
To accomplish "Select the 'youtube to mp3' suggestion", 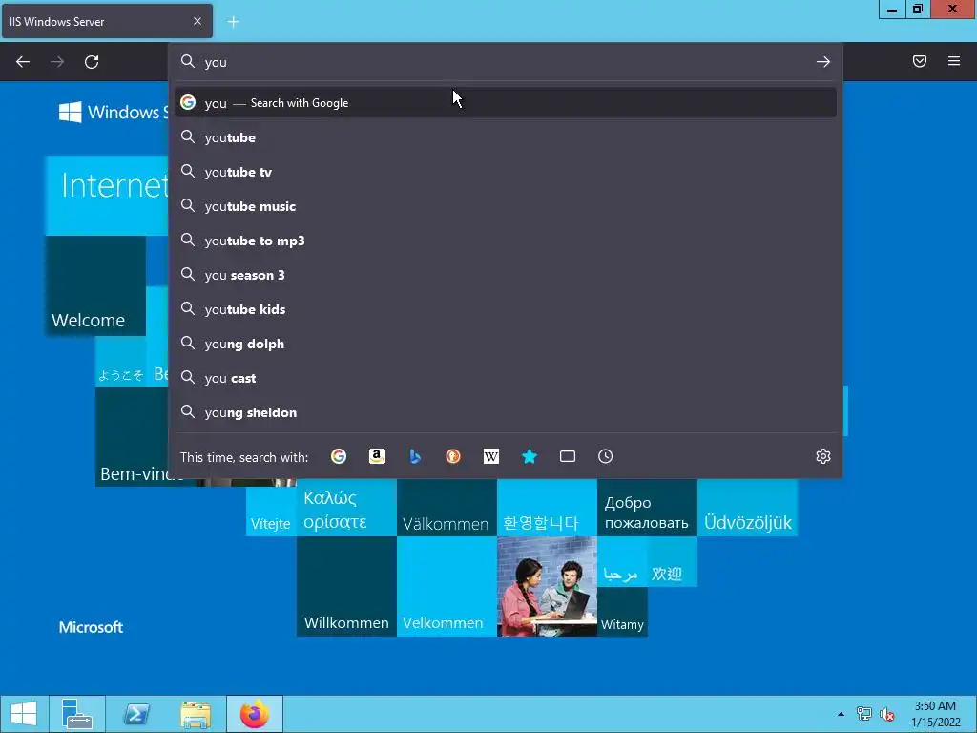I will tap(506, 241).
